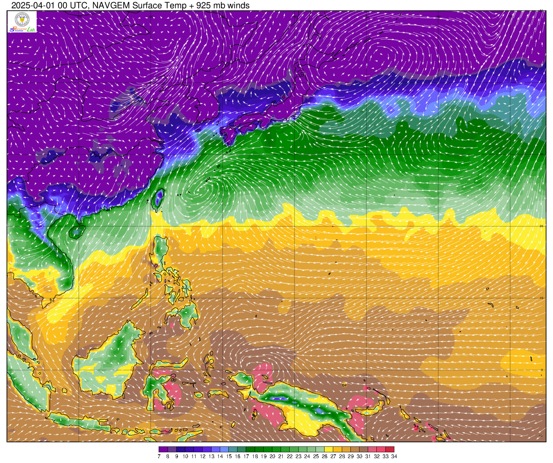Screen dimensions: 553x463
Task: Click the legend value label 20
Action: (272, 456)
